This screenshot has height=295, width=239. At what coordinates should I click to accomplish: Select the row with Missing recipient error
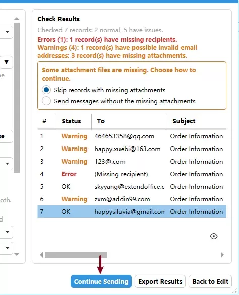(132, 174)
